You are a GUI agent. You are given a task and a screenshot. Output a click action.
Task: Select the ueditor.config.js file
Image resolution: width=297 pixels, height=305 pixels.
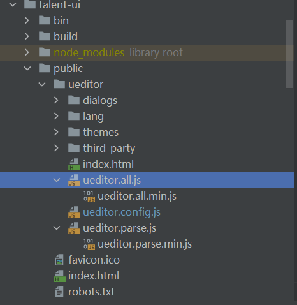click(122, 212)
